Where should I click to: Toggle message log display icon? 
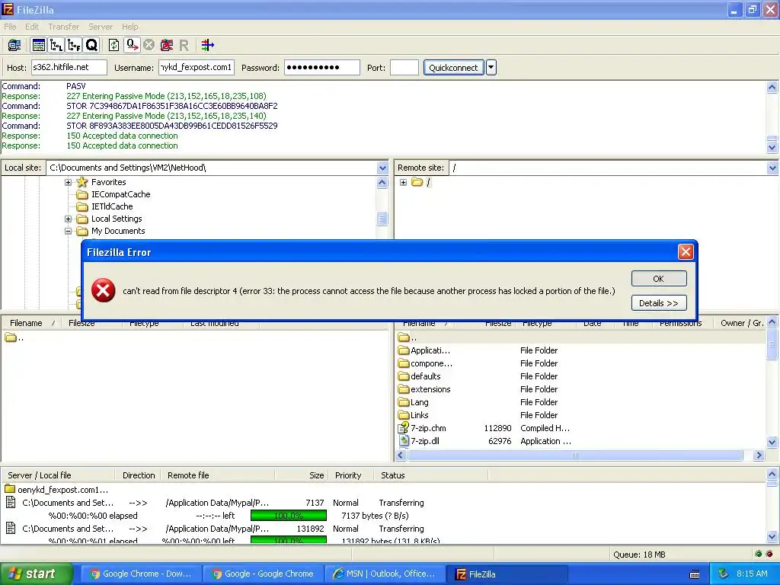38,45
